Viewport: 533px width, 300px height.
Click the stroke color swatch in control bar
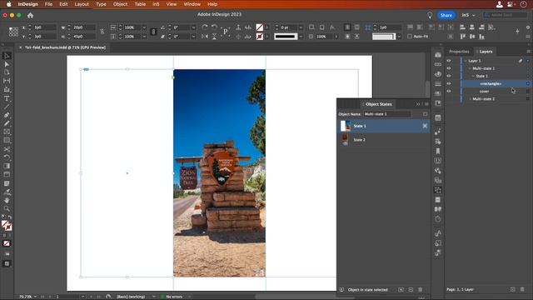(259, 37)
